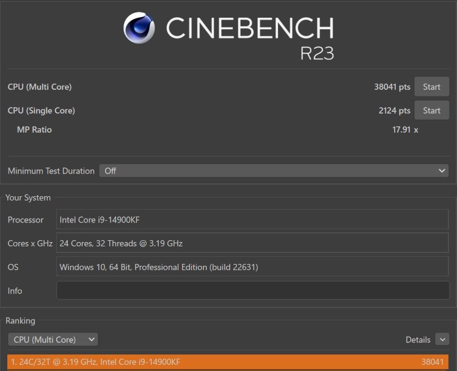The image size is (457, 371).
Task: Click the Cores x GHz field
Action: [x=252, y=243]
